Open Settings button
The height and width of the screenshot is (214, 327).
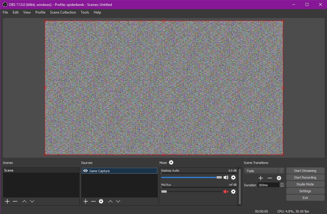(305, 191)
